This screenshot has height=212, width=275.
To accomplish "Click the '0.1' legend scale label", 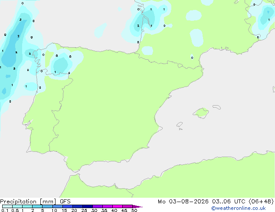I will click(x=5, y=210).
